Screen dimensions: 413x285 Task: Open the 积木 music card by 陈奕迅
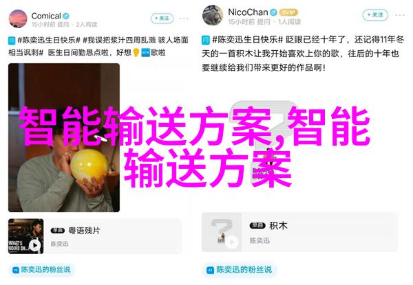coord(299,232)
